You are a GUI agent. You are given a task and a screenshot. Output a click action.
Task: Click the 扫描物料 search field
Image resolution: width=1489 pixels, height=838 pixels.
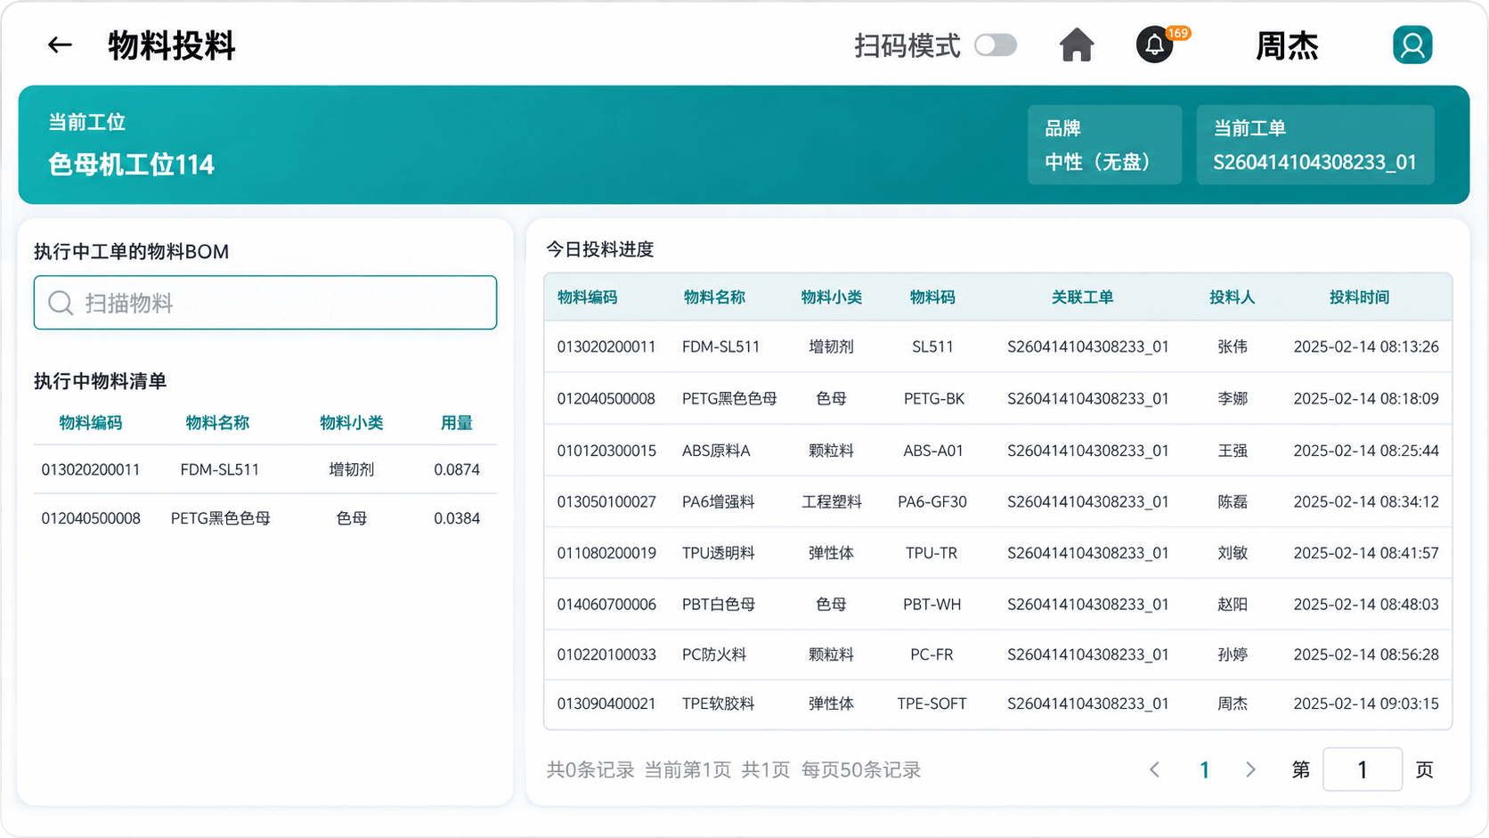pyautogui.click(x=265, y=303)
